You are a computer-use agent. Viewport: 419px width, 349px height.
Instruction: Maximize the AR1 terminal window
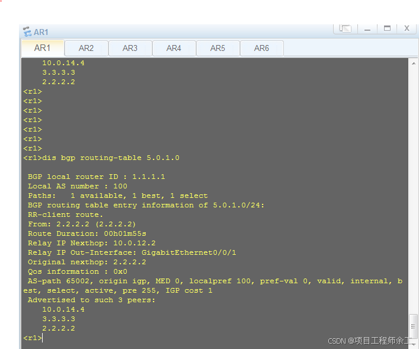point(387,28)
